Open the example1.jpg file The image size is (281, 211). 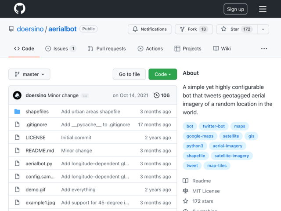[40, 203]
